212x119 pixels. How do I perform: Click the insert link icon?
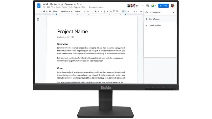tap(111, 12)
